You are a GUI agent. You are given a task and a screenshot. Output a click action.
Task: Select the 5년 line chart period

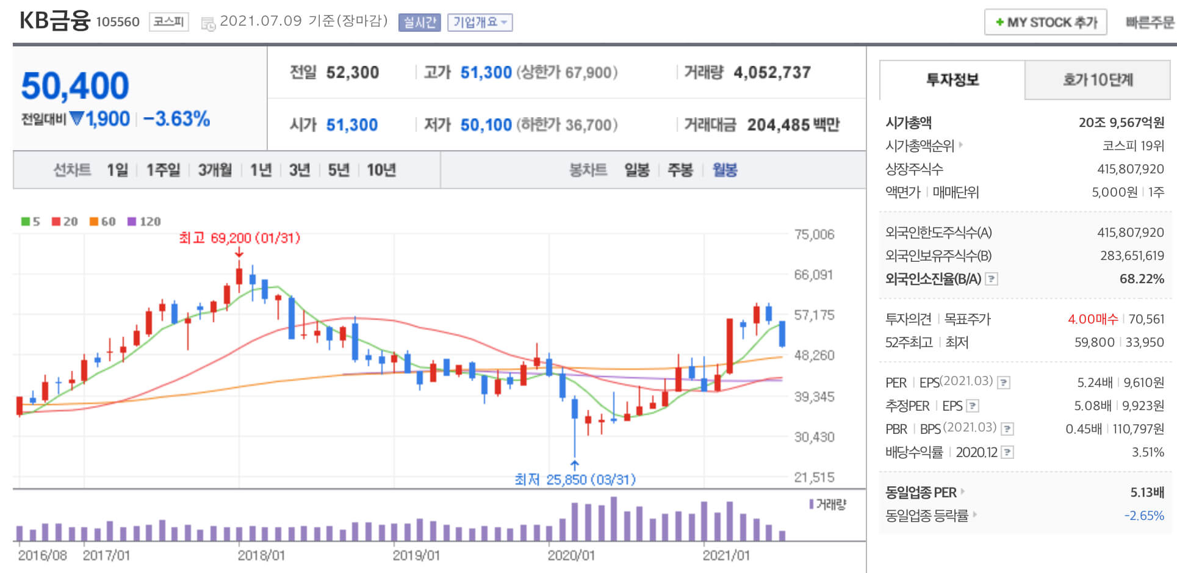click(x=338, y=170)
